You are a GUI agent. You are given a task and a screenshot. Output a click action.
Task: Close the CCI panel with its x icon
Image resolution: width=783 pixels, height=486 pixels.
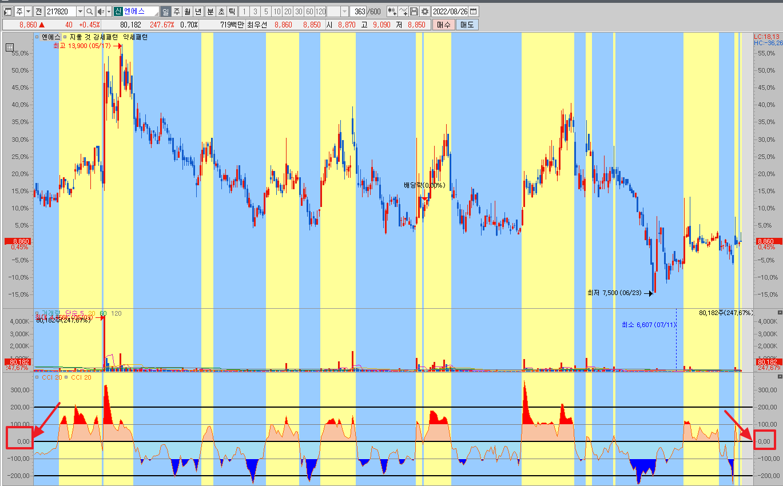(780, 377)
